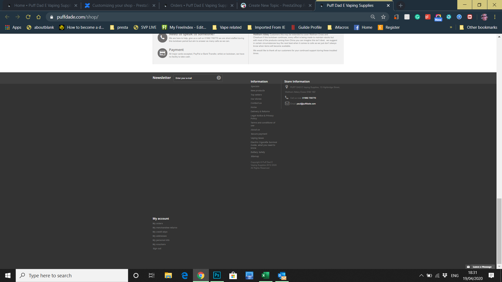Expand hidden bookmarks chevron
This screenshot has height=282, width=502.
[x=451, y=27]
